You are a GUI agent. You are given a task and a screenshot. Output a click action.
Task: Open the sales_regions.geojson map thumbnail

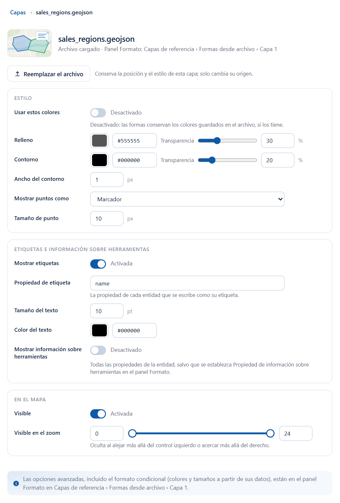point(30,43)
